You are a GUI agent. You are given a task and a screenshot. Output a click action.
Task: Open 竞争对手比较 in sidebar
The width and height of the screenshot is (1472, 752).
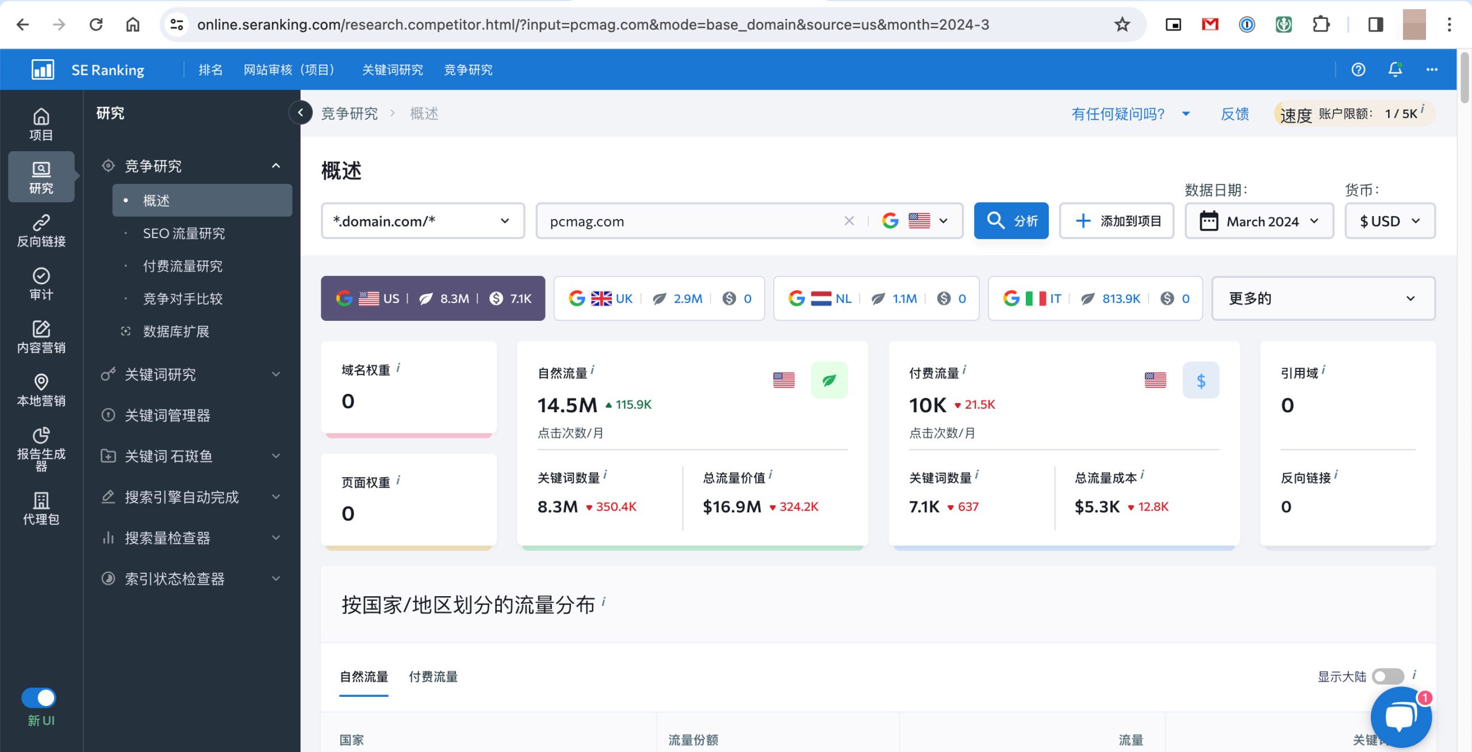pyautogui.click(x=183, y=298)
